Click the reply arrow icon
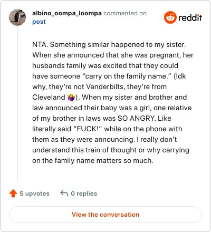The image size is (211, 232). pyautogui.click(x=64, y=193)
